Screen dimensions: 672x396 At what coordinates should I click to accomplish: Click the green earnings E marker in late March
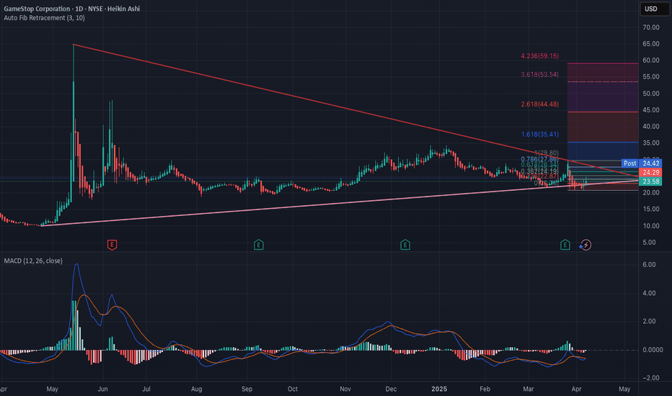click(565, 245)
